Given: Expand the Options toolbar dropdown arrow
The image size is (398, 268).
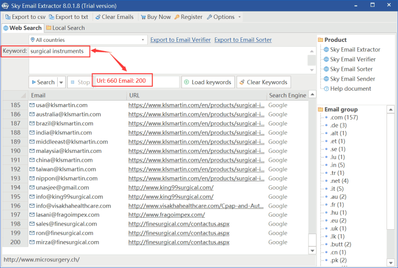Looking at the screenshot, I should [239, 17].
